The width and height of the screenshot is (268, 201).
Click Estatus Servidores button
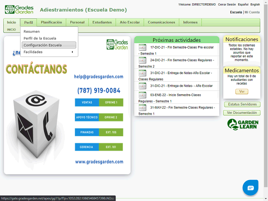[x=242, y=104]
